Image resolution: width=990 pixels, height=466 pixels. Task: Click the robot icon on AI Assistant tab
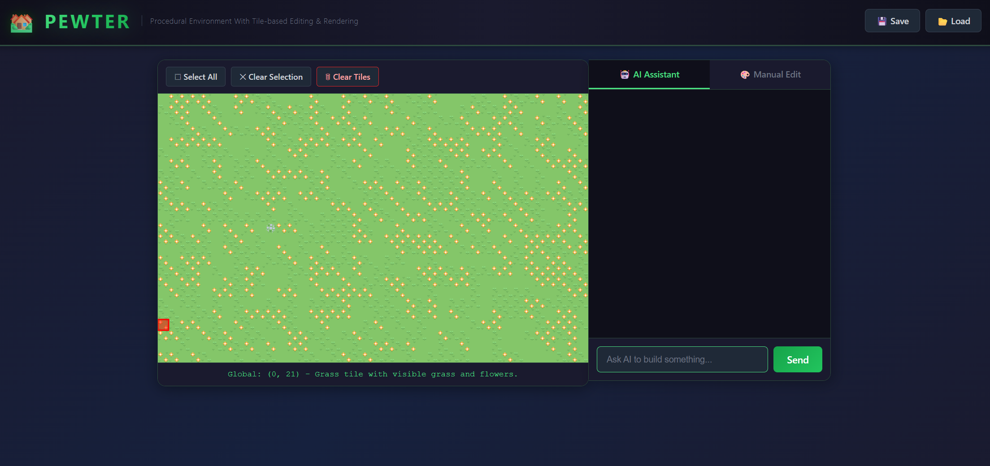click(624, 74)
